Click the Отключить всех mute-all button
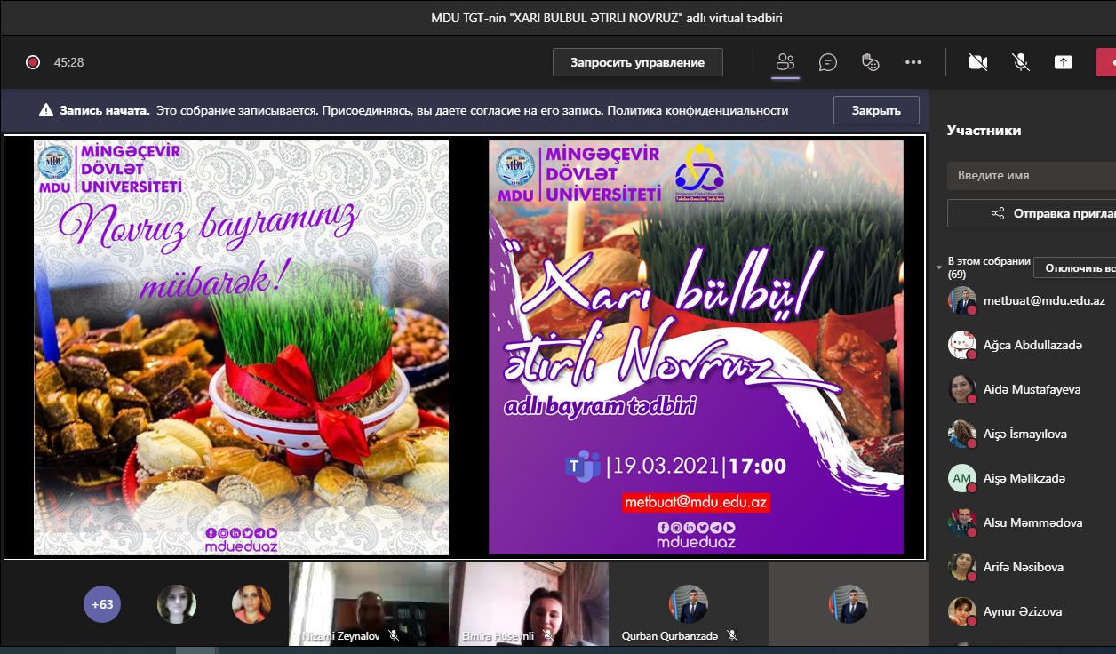Image resolution: width=1116 pixels, height=654 pixels. click(1077, 267)
